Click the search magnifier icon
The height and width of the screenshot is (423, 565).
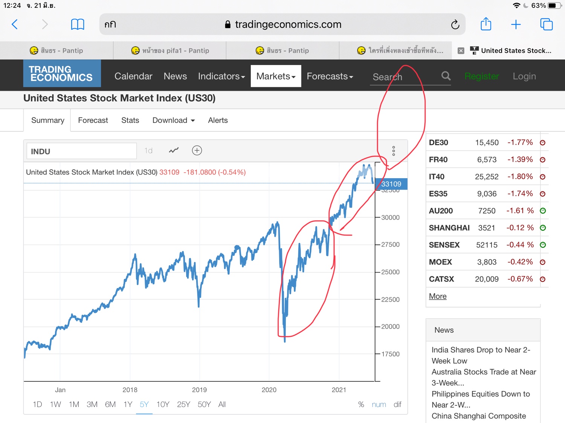tap(446, 76)
